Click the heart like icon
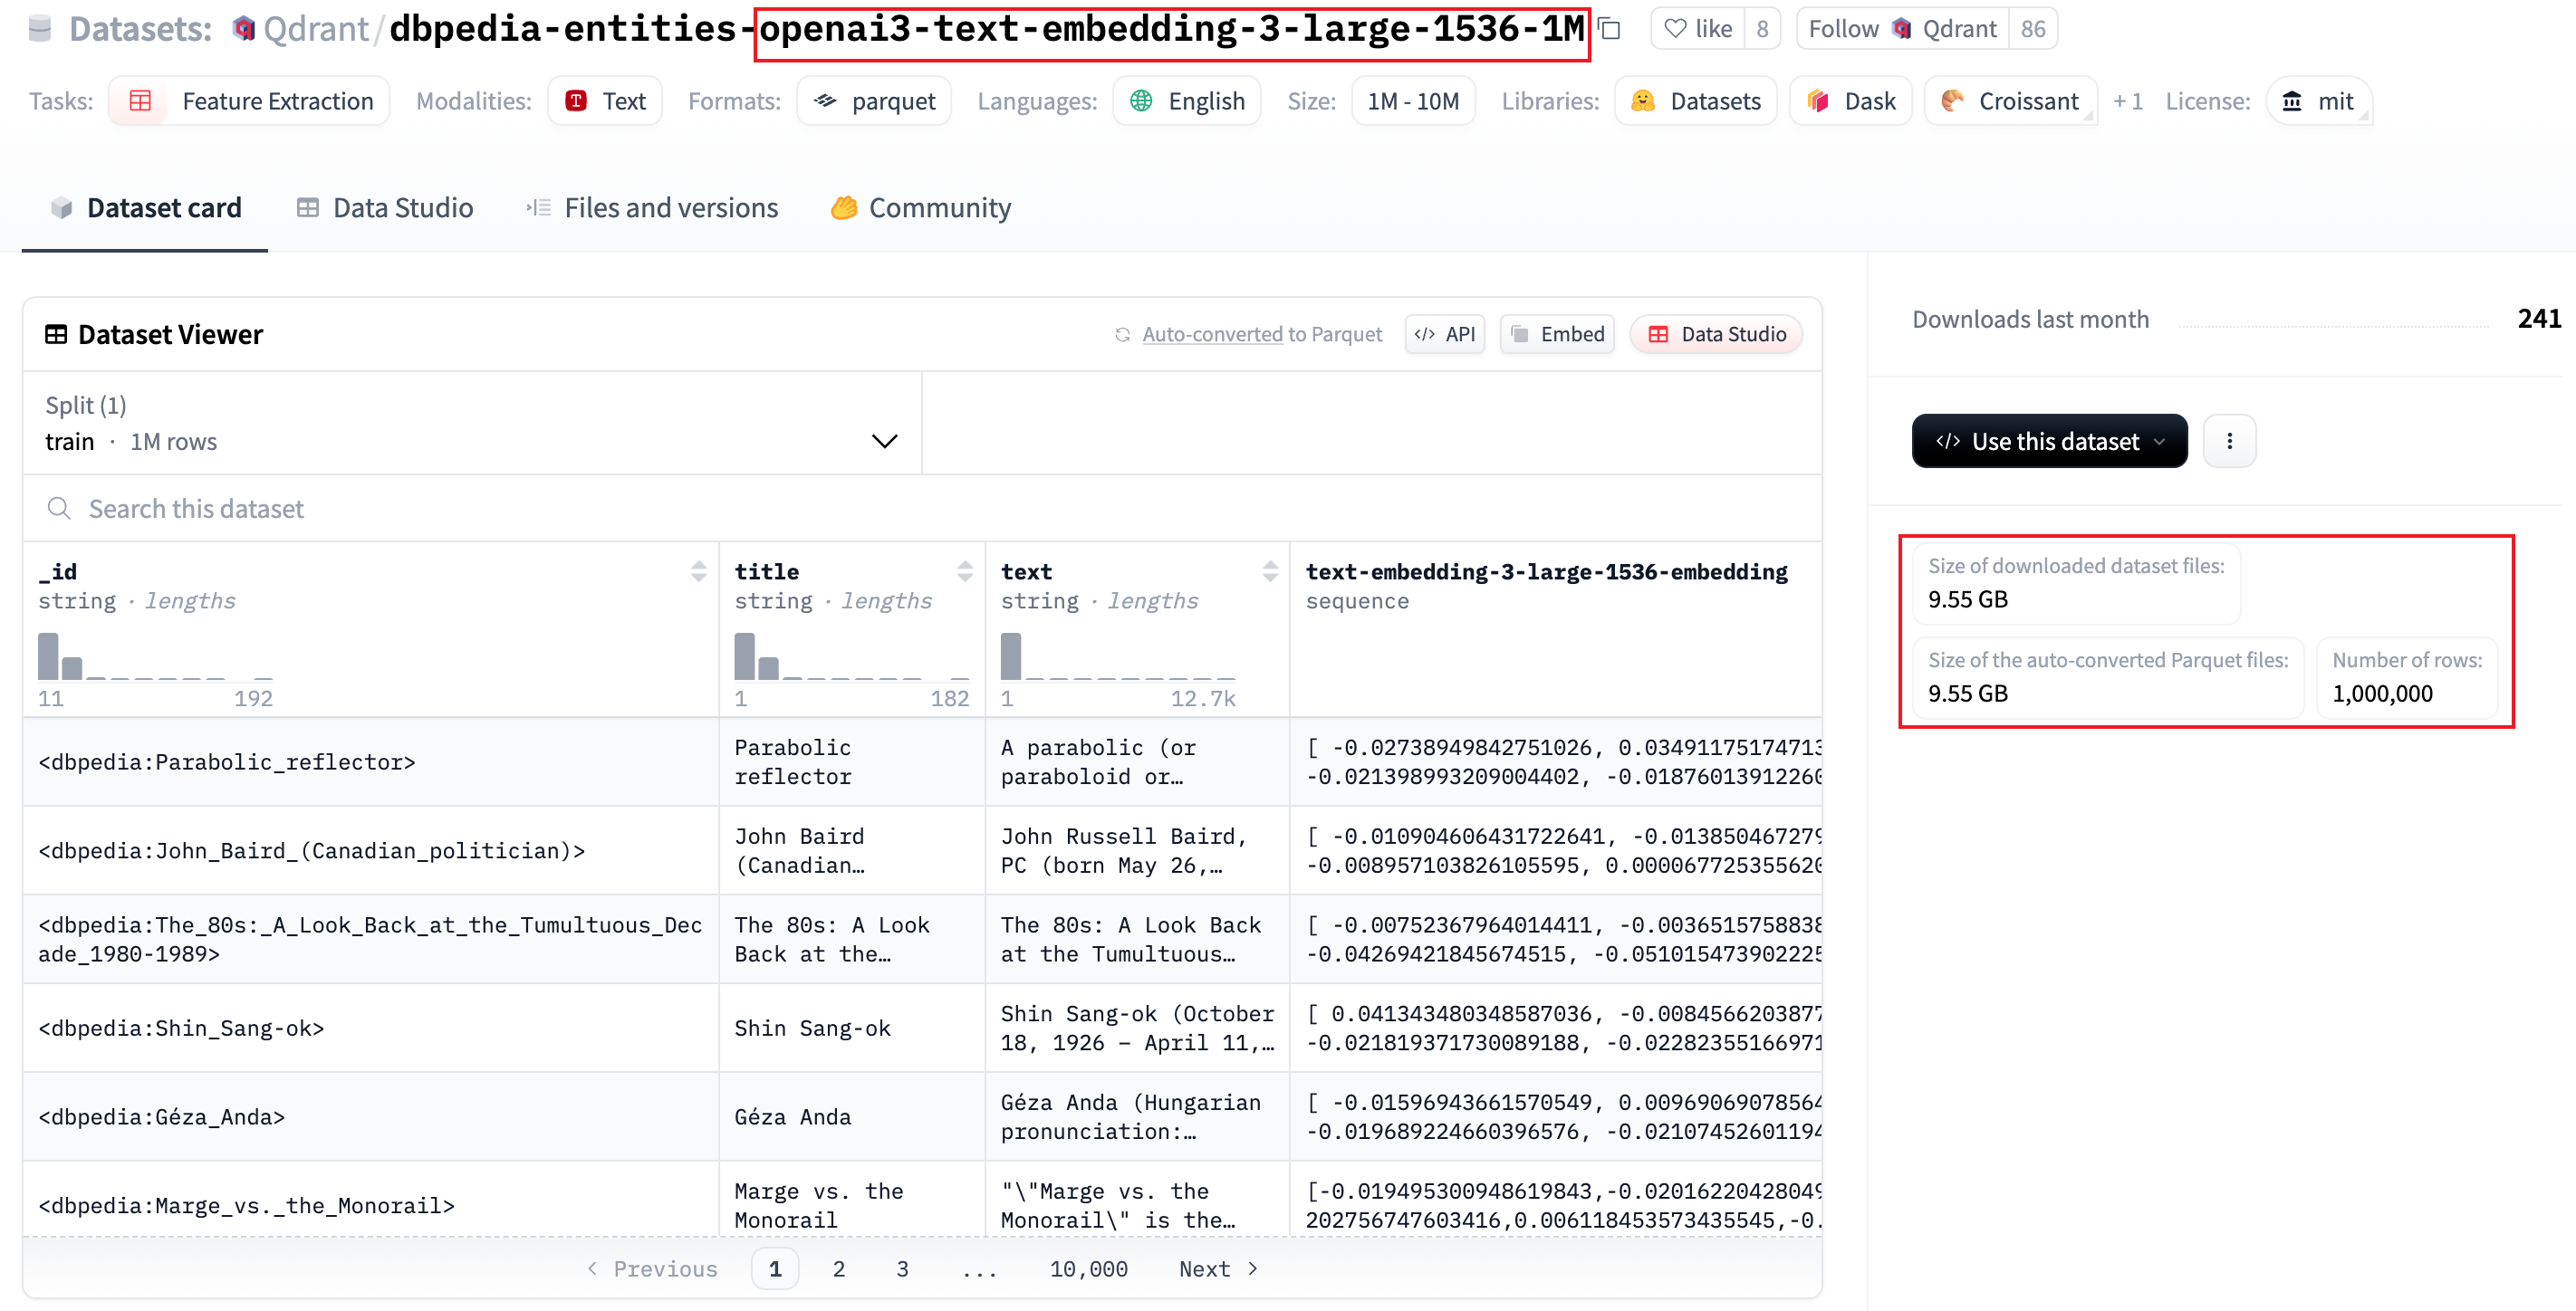2576x1311 pixels. click(1675, 29)
